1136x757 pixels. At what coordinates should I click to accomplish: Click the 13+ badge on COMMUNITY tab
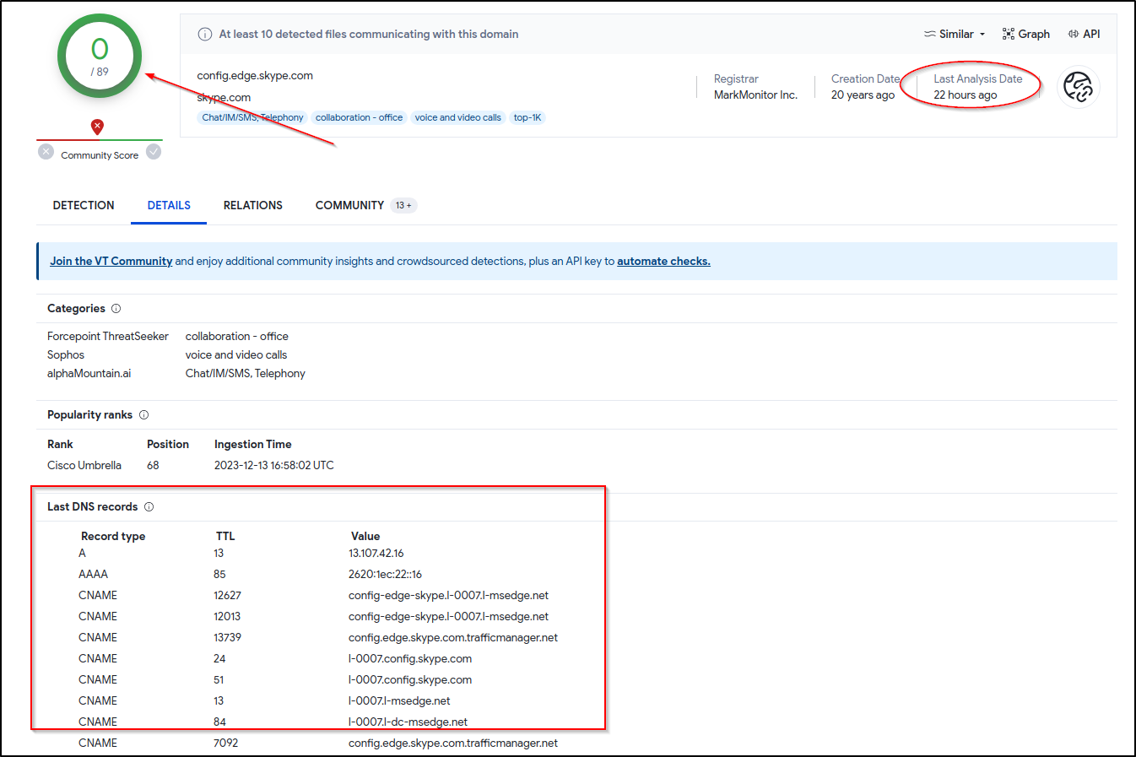403,206
